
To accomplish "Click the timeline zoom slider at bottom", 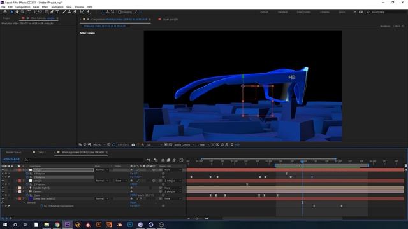I will click(197, 219).
